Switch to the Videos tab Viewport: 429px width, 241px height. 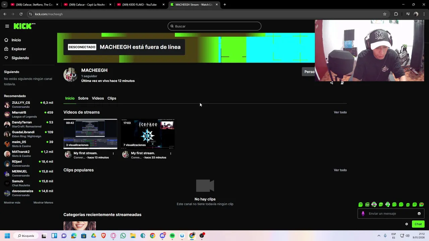[98, 98]
